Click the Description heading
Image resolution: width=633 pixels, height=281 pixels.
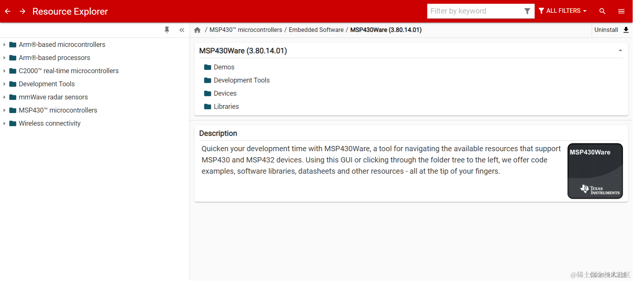[218, 133]
